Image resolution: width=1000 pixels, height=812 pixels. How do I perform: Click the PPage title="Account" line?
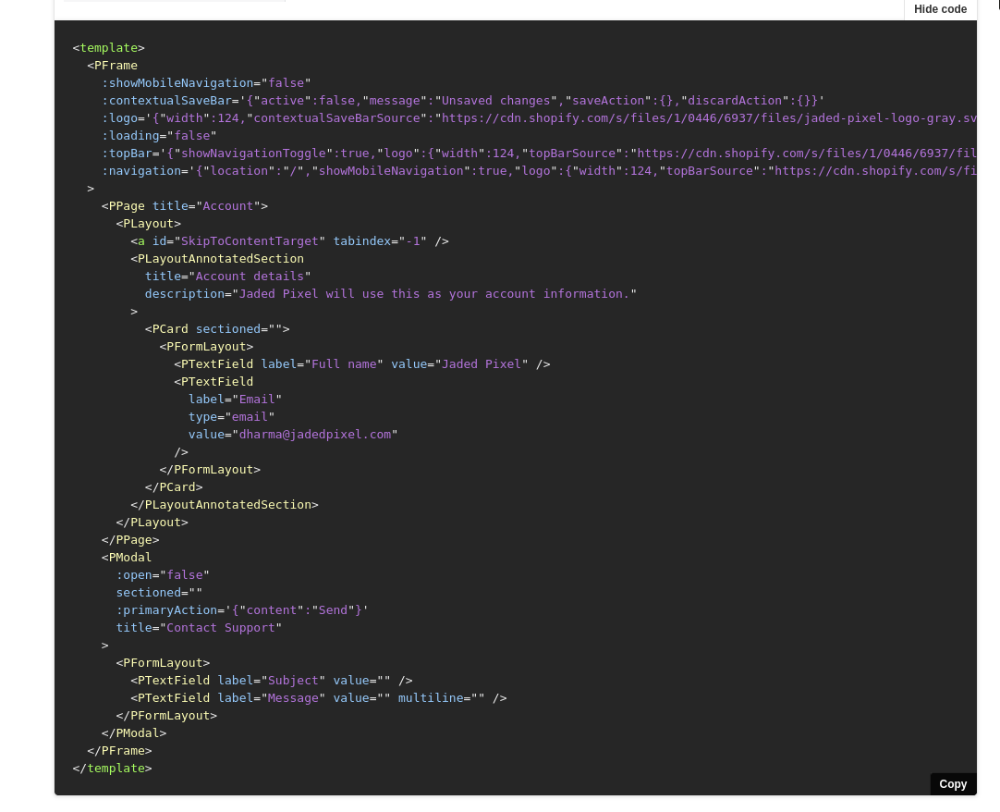click(x=184, y=205)
